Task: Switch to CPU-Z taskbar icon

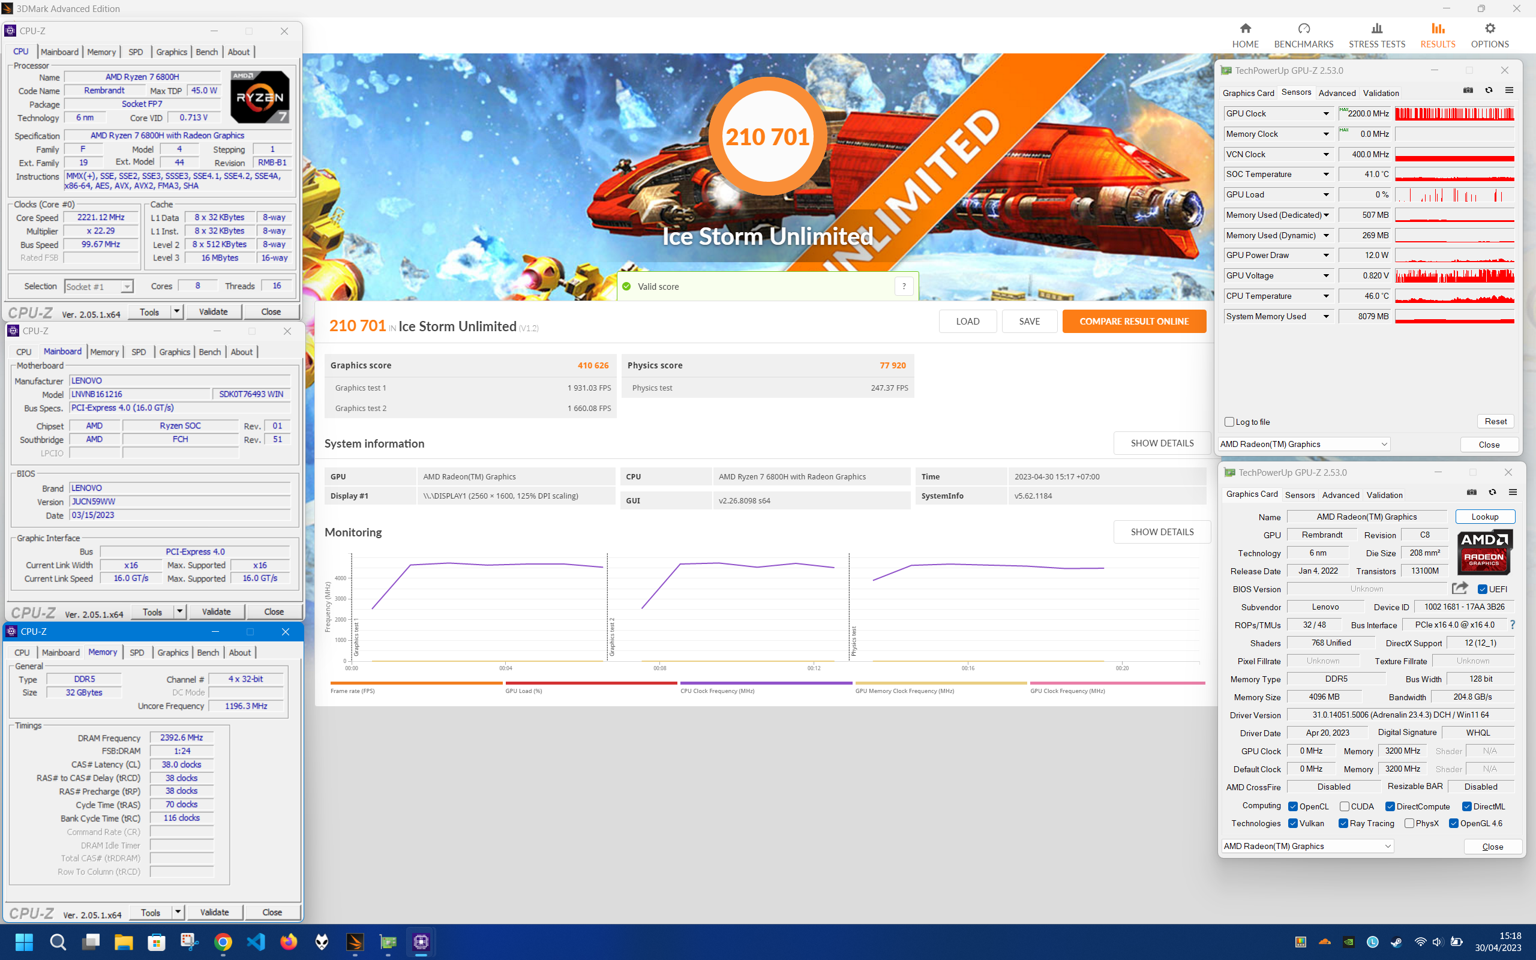Action: tap(421, 941)
